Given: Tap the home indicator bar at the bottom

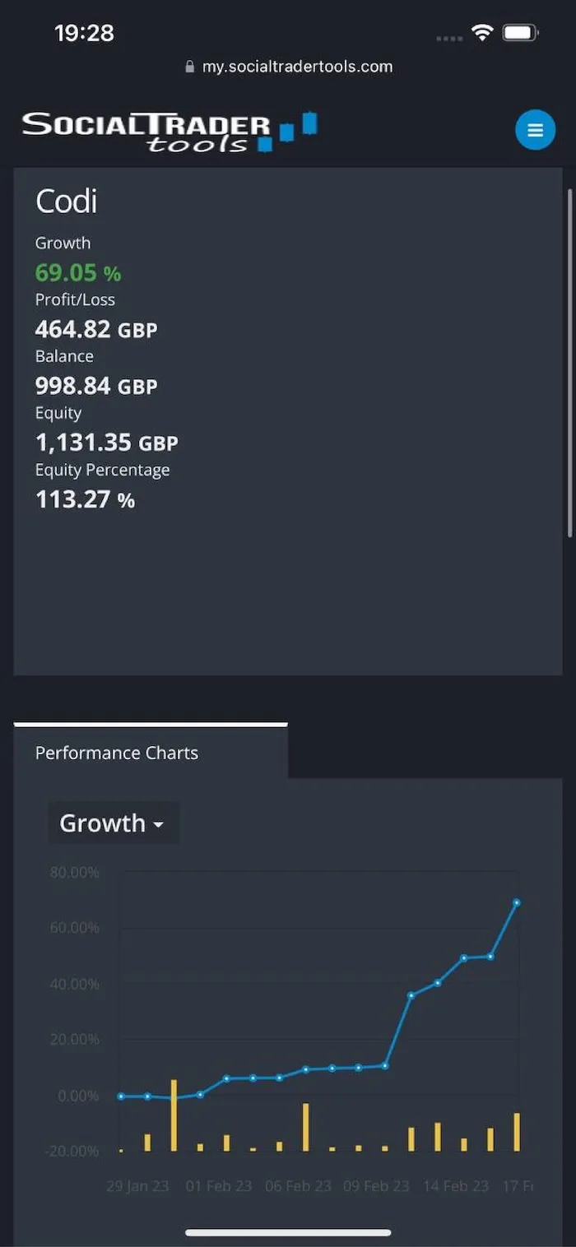Looking at the screenshot, I should [x=288, y=1232].
